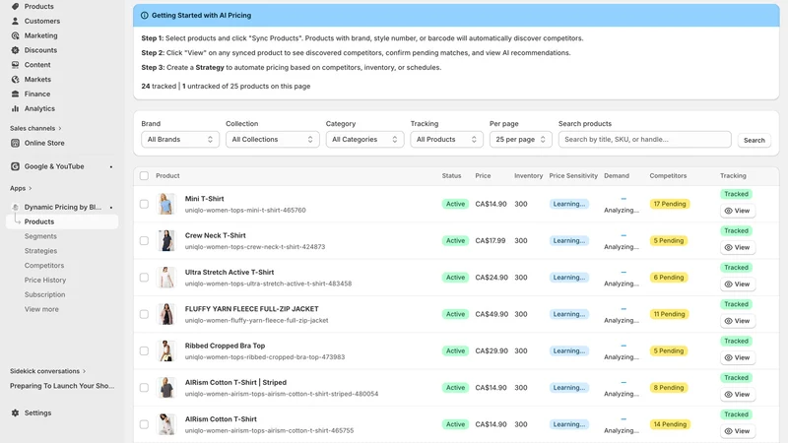Viewport: 788px width, 443px height.
Task: Check the Mini T-Shirt row checkbox
Action: 144,204
